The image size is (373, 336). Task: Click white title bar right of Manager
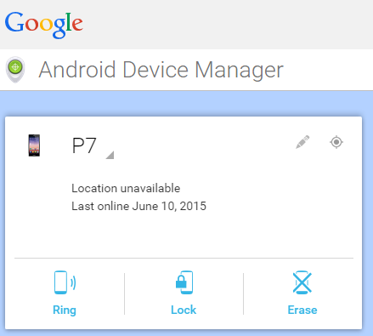point(329,70)
